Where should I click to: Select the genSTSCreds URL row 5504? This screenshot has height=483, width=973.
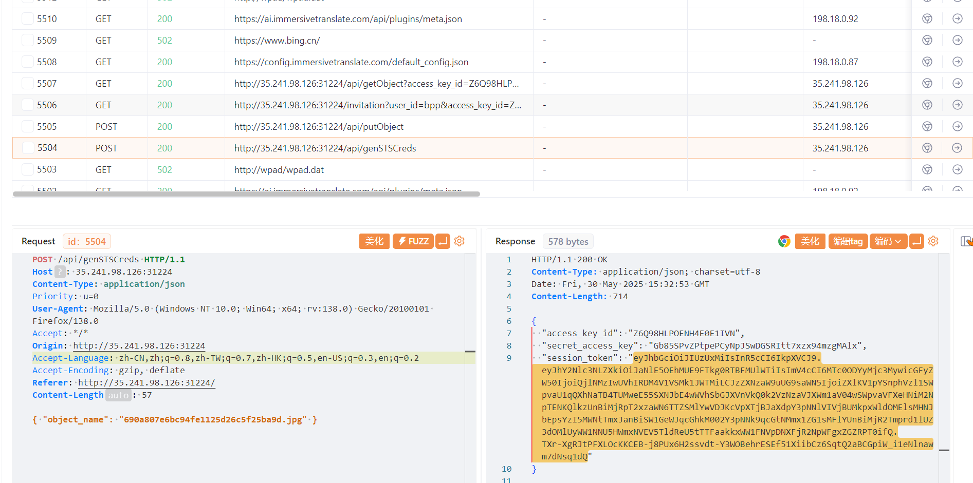coord(325,148)
